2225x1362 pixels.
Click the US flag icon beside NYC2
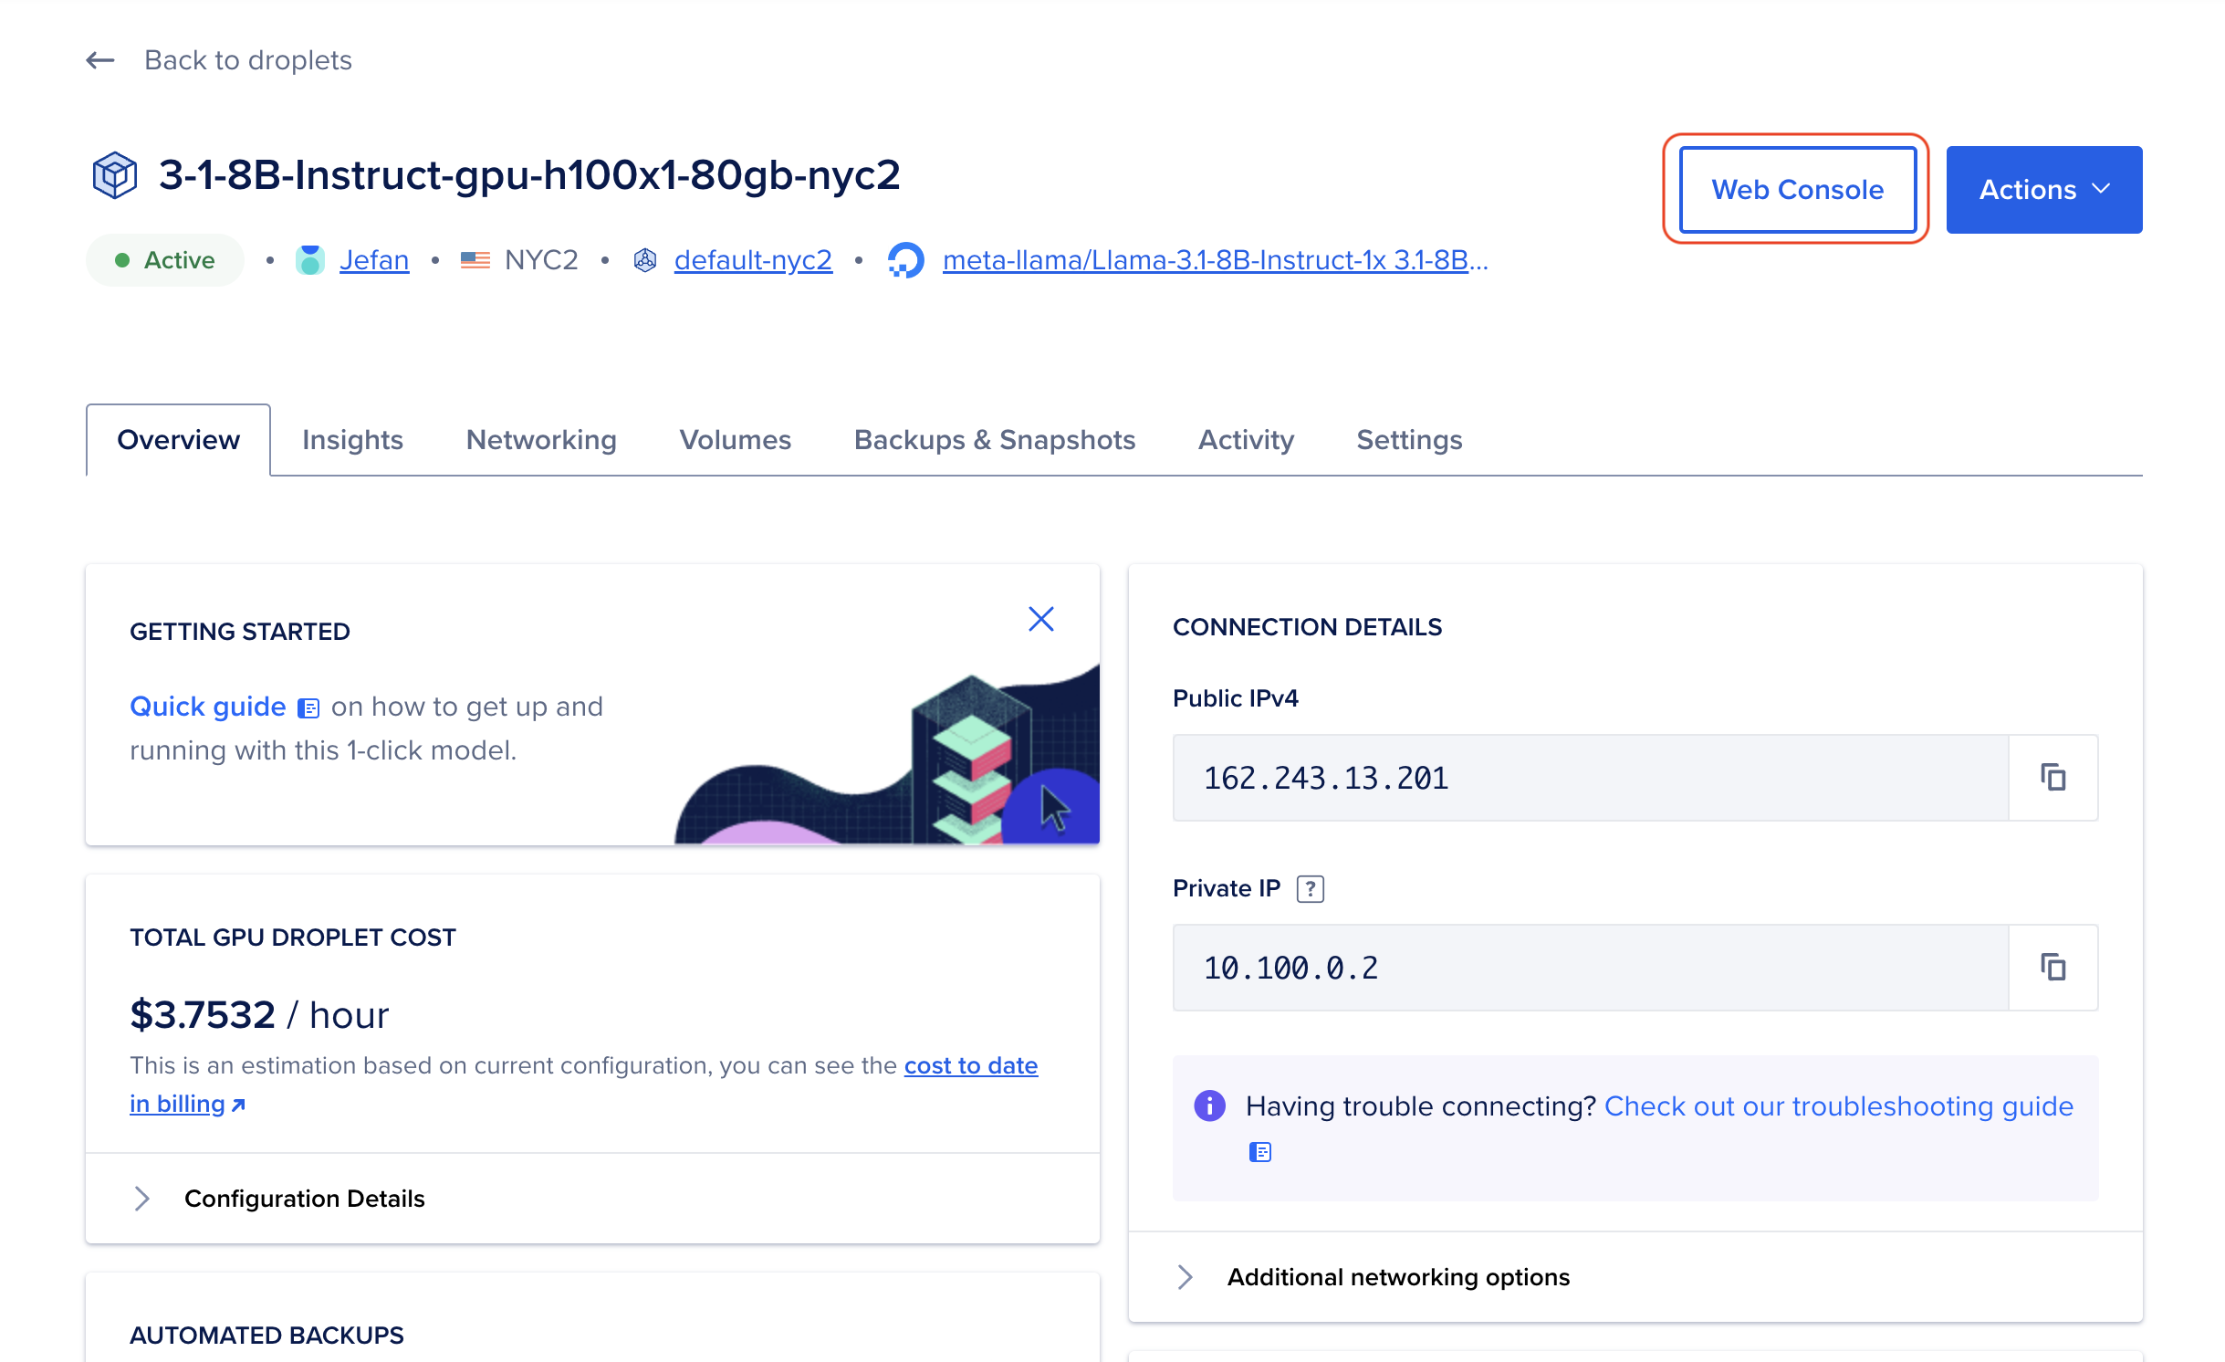pyautogui.click(x=475, y=259)
